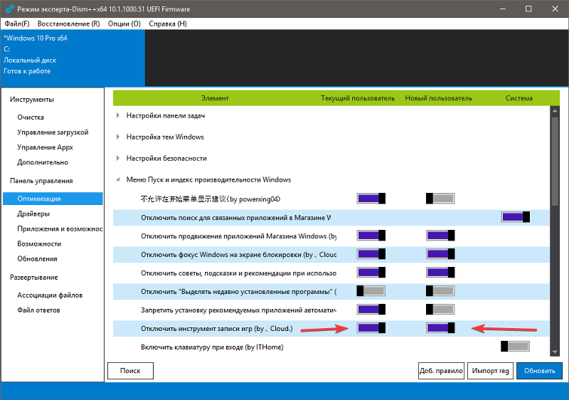Toggle Выделять недавно установленные программы for new user

click(440, 291)
